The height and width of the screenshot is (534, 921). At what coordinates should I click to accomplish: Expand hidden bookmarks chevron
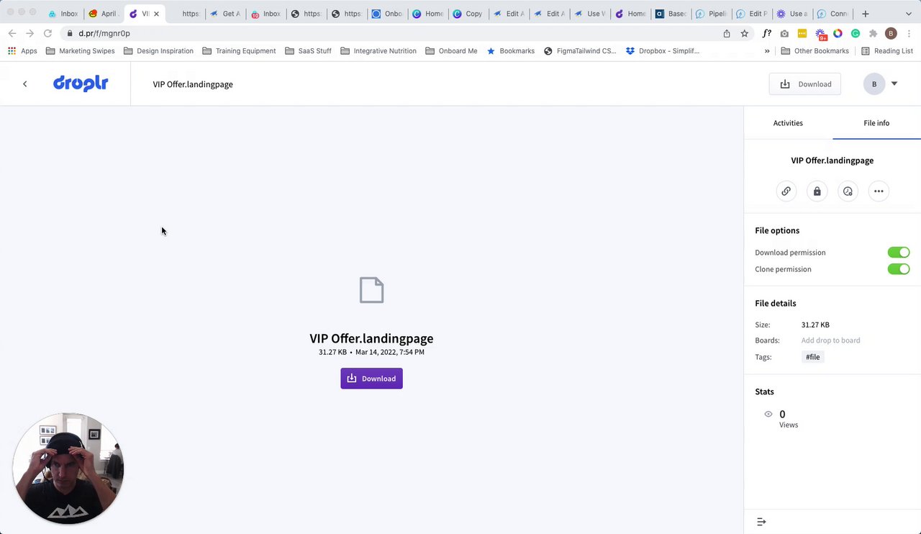767,51
